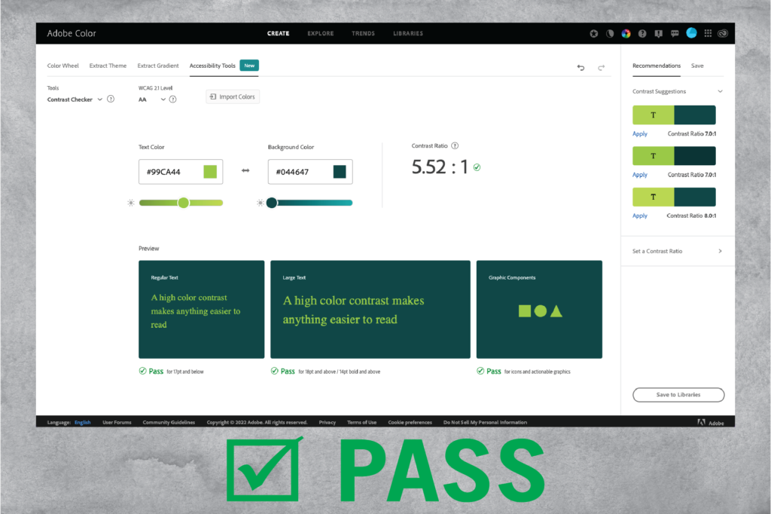
Task: Click the star icon in the top bar
Action: [594, 33]
